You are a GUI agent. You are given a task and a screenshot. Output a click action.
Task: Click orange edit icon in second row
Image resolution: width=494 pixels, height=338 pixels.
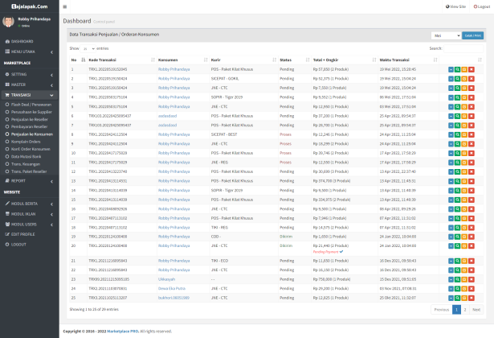464,78
